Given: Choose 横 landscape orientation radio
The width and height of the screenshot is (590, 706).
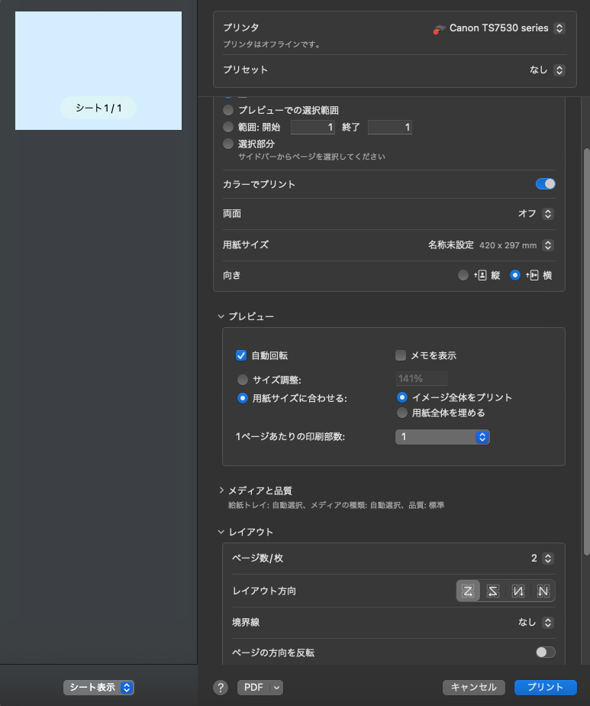Looking at the screenshot, I should coord(515,275).
